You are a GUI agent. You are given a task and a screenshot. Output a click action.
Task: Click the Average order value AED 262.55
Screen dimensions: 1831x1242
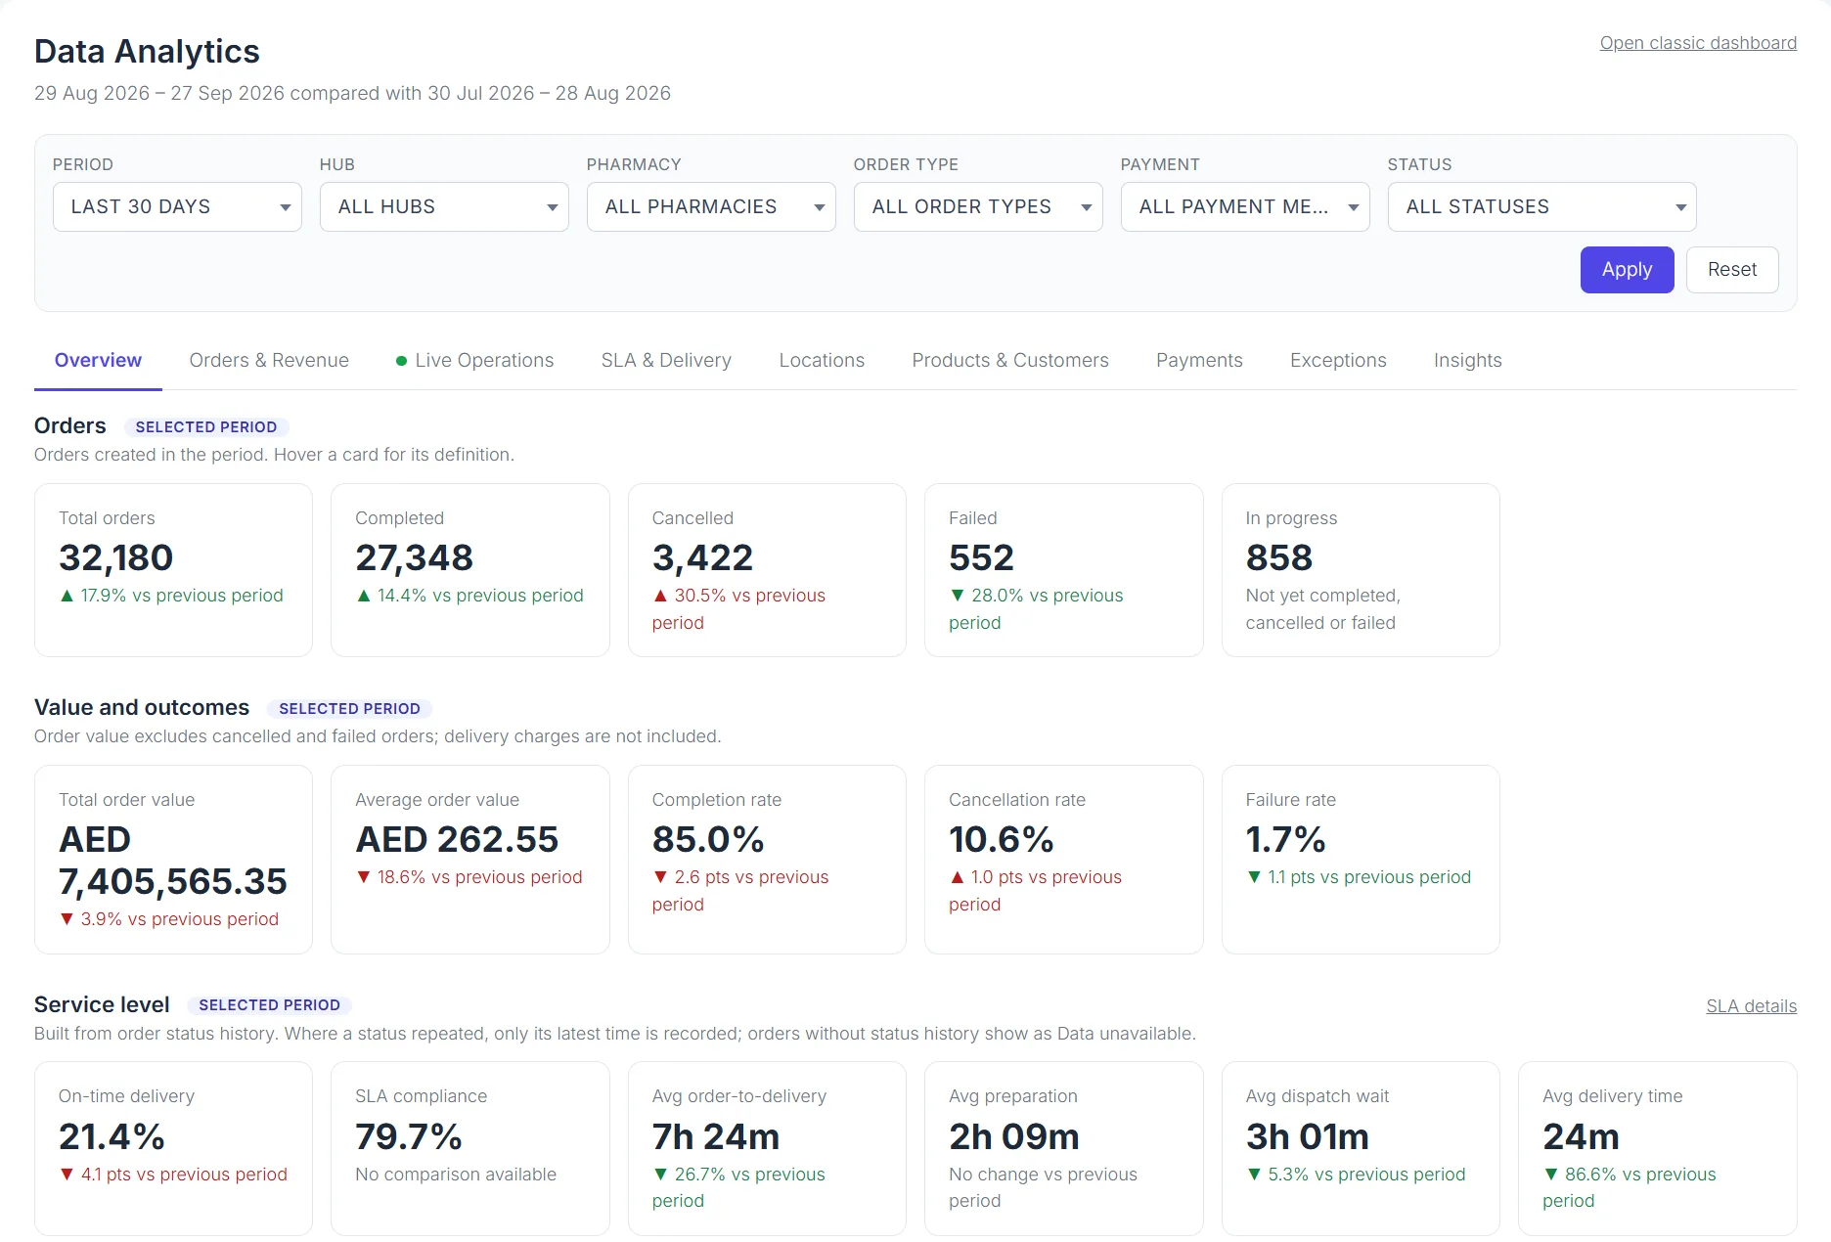(x=457, y=839)
